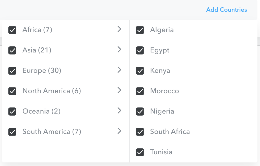Uncheck the Africa (7) checkbox

12,30
